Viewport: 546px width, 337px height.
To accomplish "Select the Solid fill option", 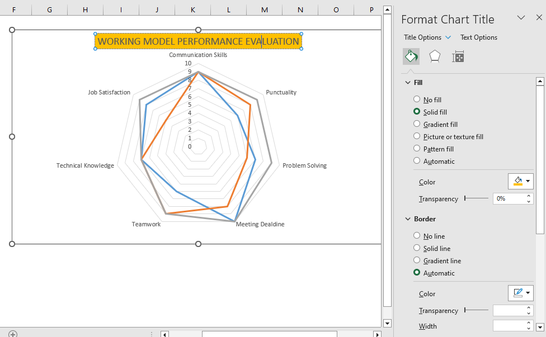I will [x=416, y=111].
